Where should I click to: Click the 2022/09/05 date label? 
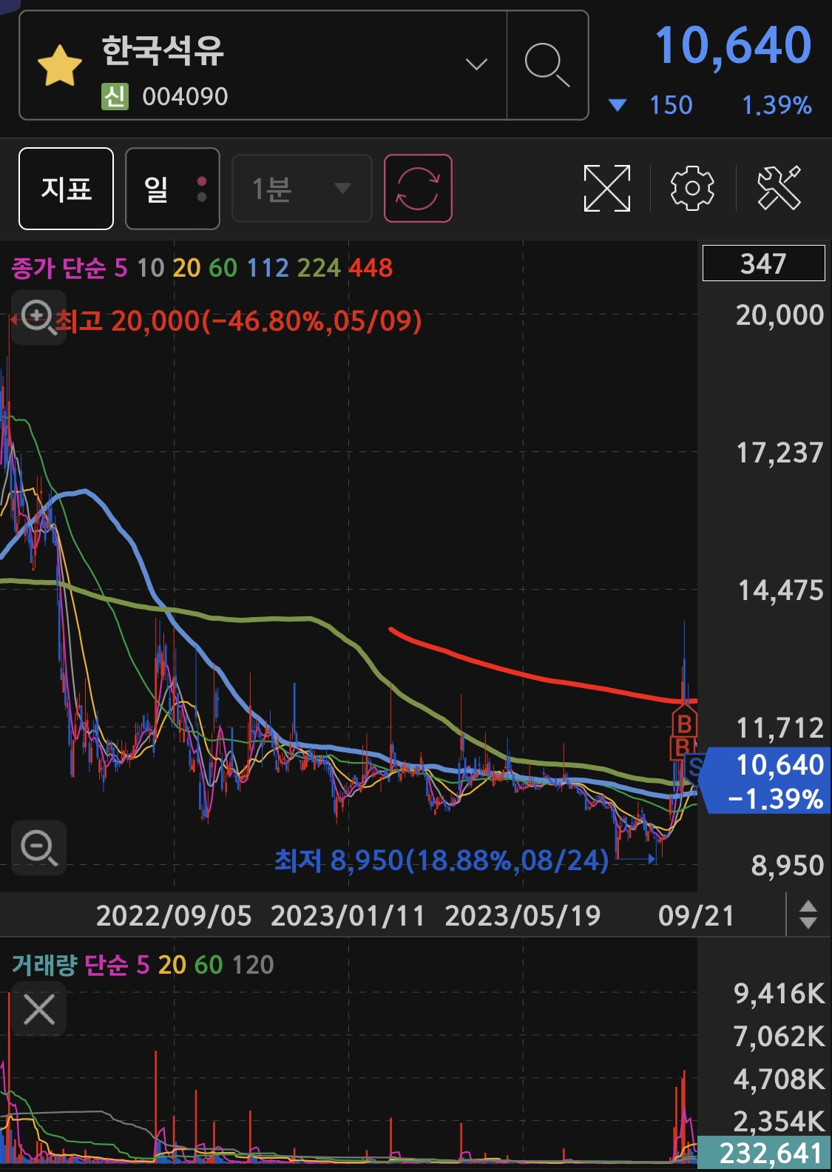[x=174, y=916]
